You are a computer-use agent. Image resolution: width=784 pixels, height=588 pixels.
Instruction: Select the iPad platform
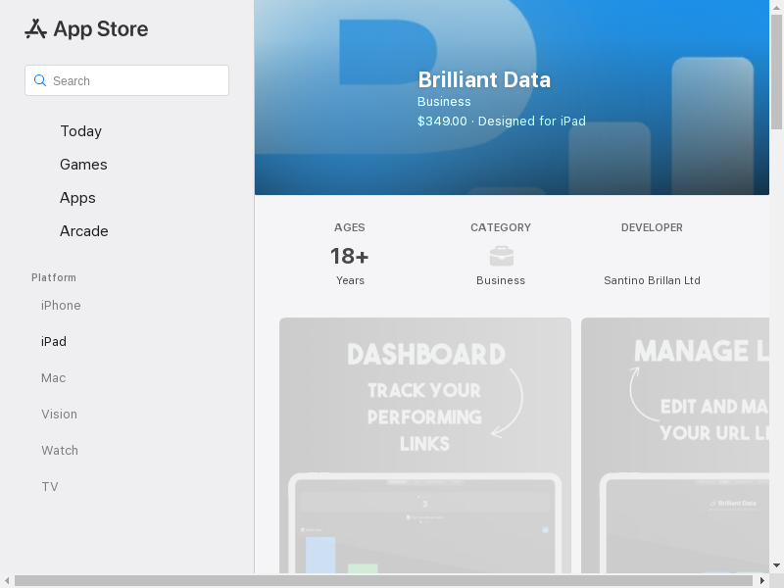pyautogui.click(x=54, y=342)
